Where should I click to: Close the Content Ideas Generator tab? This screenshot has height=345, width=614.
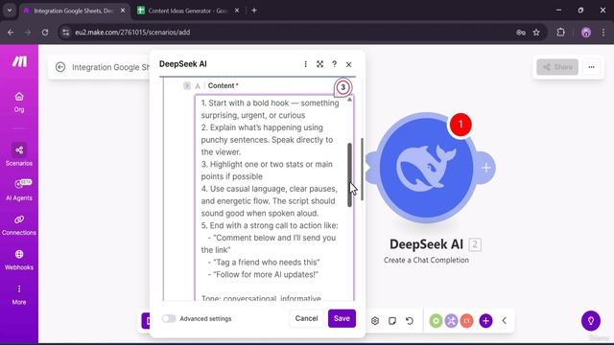(x=237, y=11)
